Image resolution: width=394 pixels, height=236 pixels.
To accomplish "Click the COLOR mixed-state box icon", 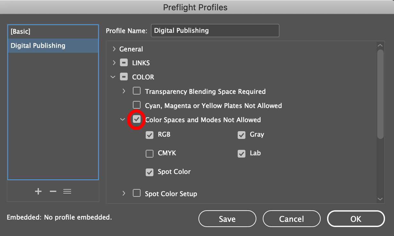I will [x=124, y=77].
